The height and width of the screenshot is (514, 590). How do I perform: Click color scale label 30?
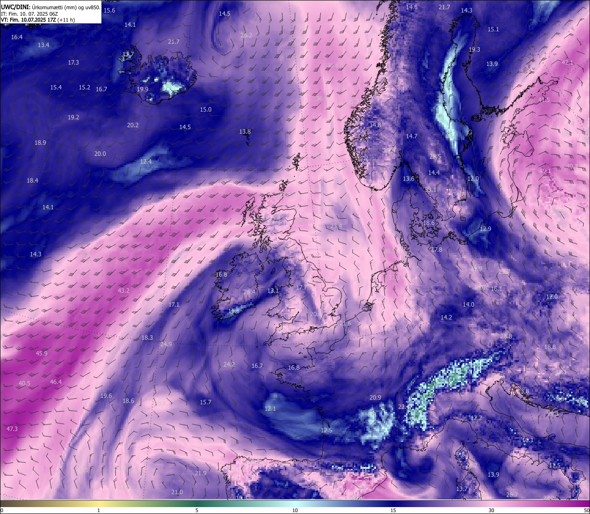491,510
